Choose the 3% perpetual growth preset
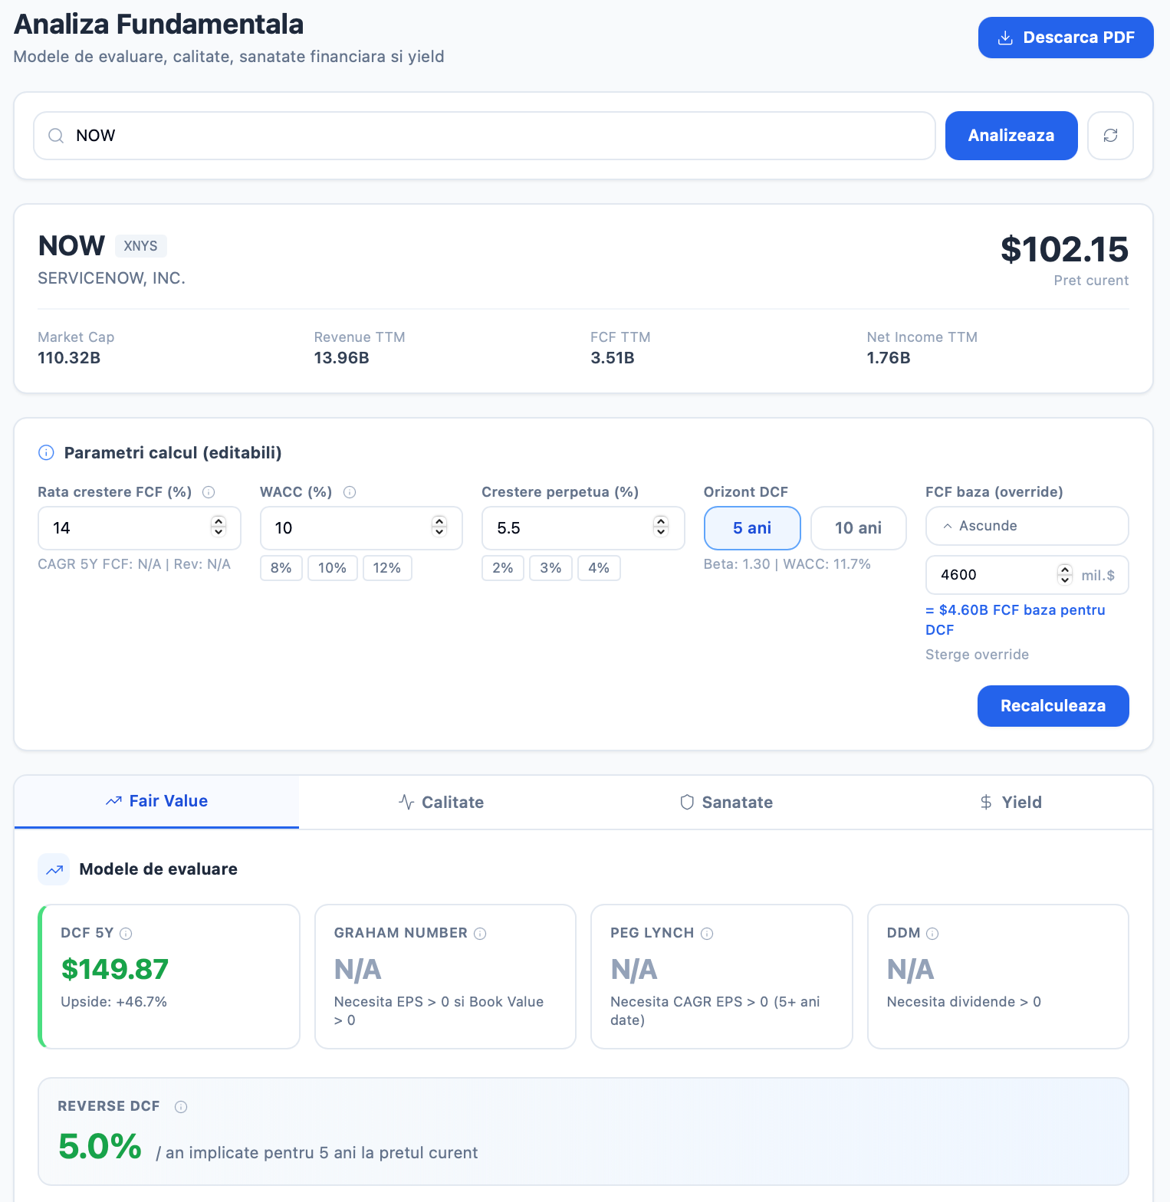Viewport: 1170px width, 1202px height. 550,568
